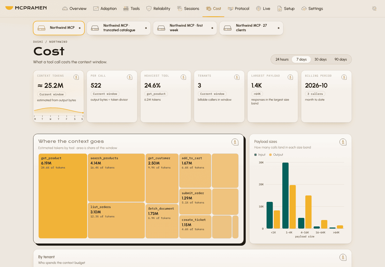Show info for Tenants card
The height and width of the screenshot is (267, 385).
click(237, 77)
